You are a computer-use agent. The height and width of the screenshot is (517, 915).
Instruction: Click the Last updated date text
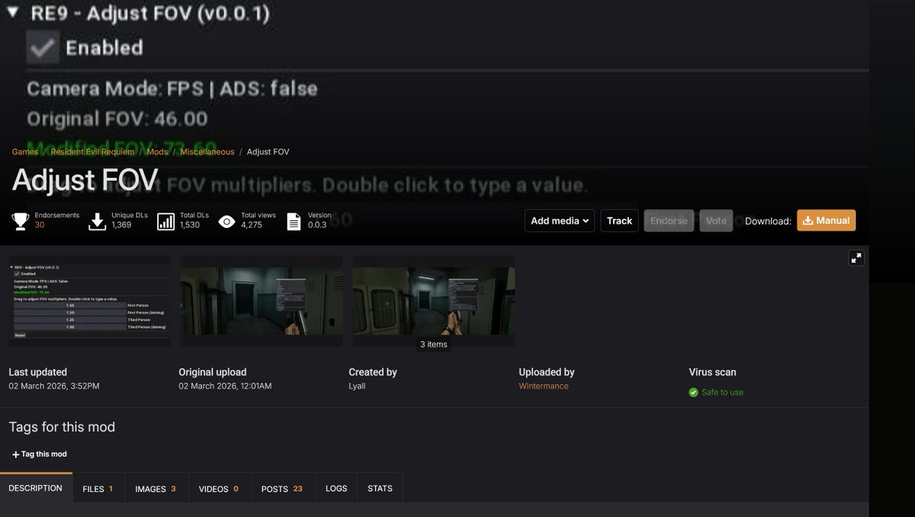(x=54, y=386)
